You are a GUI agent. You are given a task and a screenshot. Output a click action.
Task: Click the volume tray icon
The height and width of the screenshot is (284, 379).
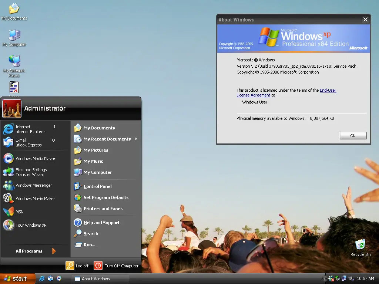[x=351, y=278]
